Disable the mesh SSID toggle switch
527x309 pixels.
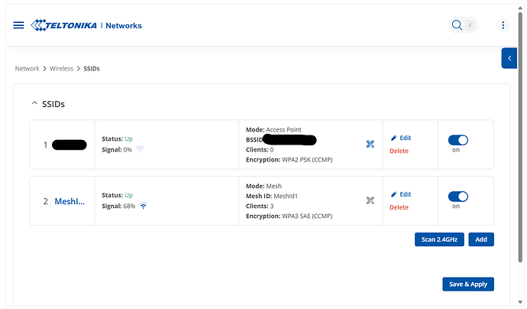[x=457, y=197]
